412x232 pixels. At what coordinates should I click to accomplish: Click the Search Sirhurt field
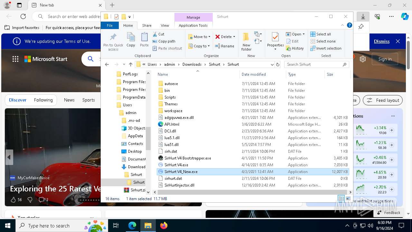(317, 64)
